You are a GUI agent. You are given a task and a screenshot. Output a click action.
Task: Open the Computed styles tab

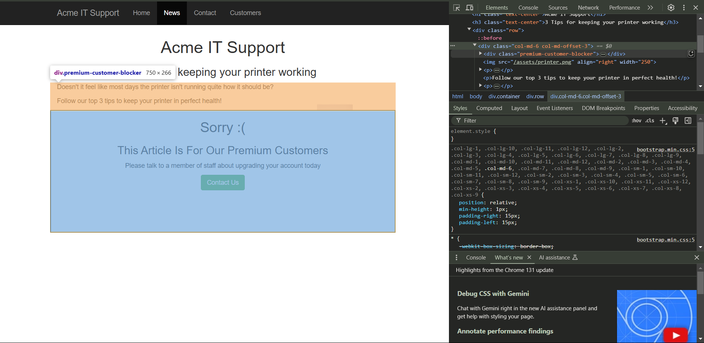489,108
